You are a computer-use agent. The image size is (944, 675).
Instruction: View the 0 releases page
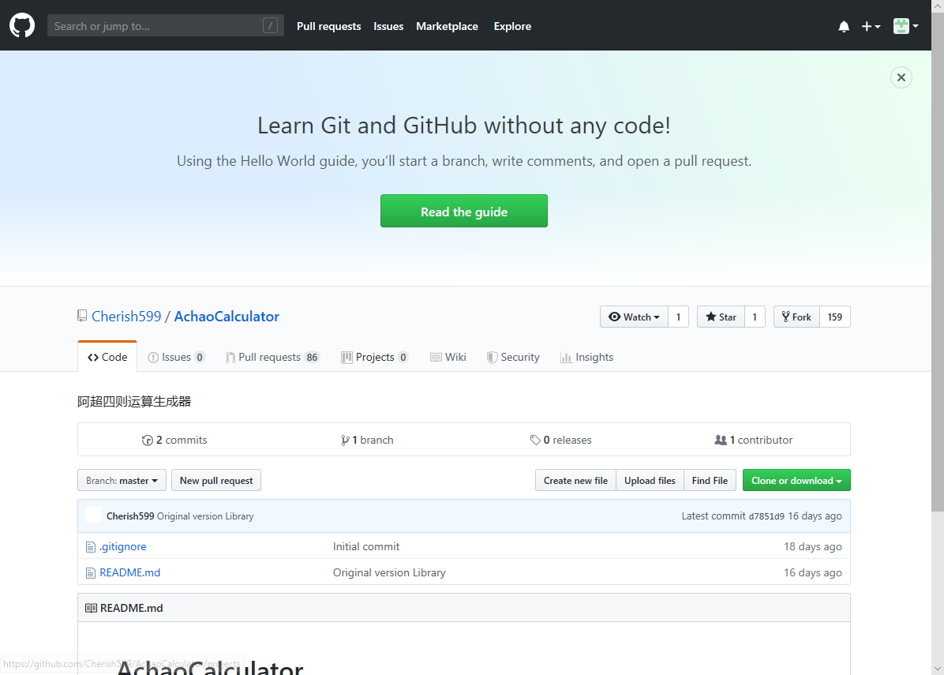(x=560, y=441)
